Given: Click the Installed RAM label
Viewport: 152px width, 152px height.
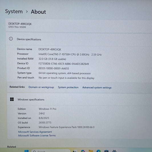Looking at the screenshot, I should pos(25,59).
